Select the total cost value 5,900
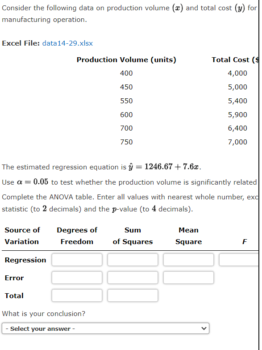 237,115
